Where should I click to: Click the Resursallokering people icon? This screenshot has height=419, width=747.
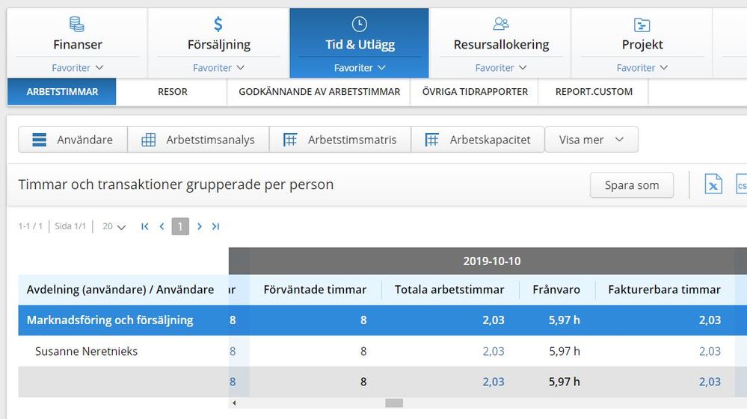(x=501, y=25)
